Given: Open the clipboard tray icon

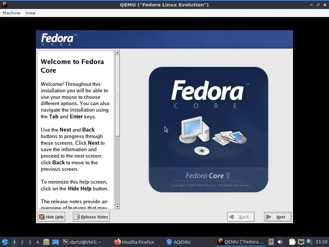Looking at the screenshot, I should [292, 242].
